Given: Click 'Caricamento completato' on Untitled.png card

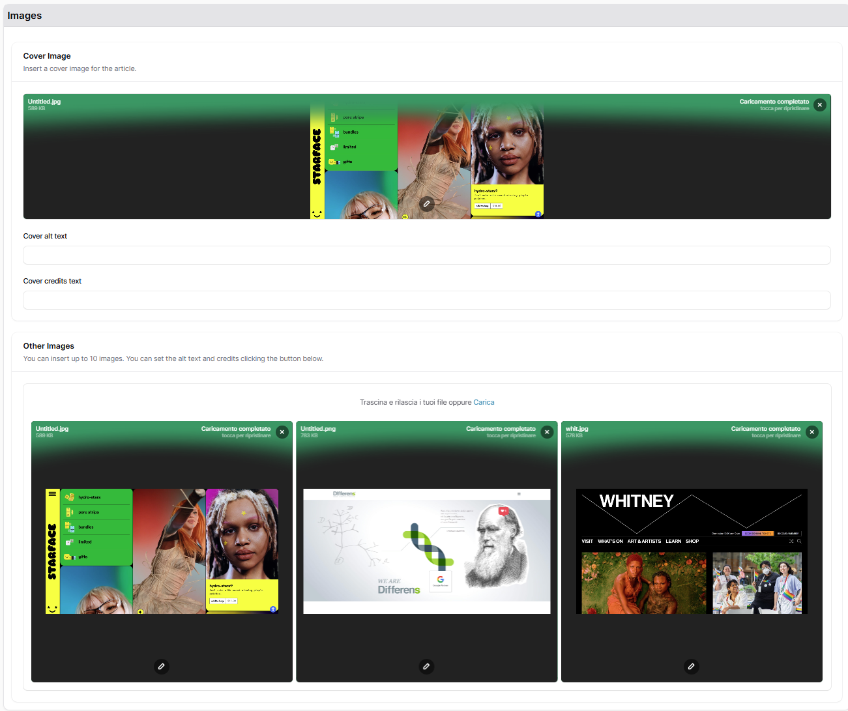Looking at the screenshot, I should (x=501, y=429).
